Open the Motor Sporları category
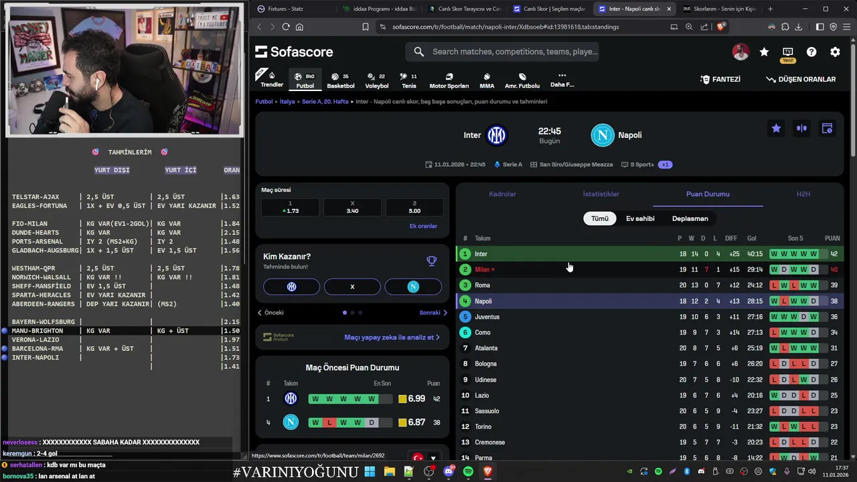 pos(449,80)
